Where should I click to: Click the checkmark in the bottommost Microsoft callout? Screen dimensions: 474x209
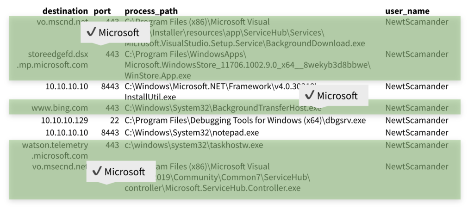pos(97,172)
